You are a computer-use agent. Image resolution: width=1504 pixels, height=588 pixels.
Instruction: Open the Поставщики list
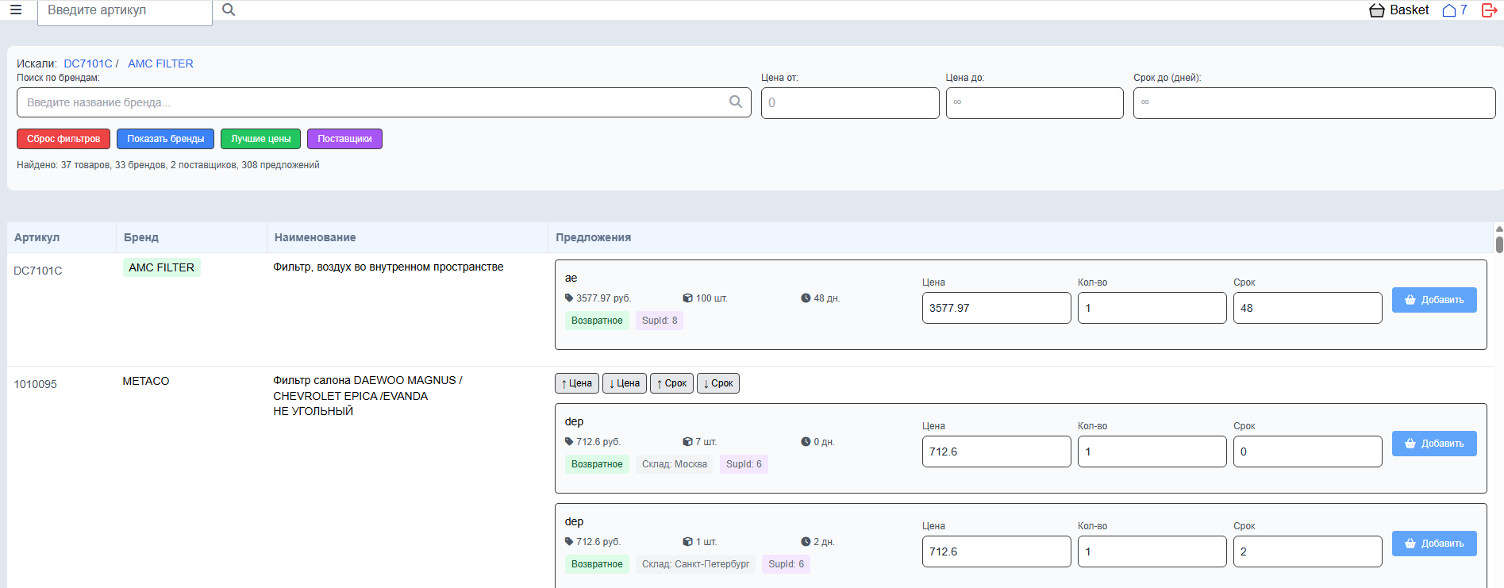coord(344,139)
